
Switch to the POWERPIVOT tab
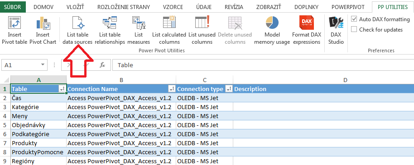[348, 7]
